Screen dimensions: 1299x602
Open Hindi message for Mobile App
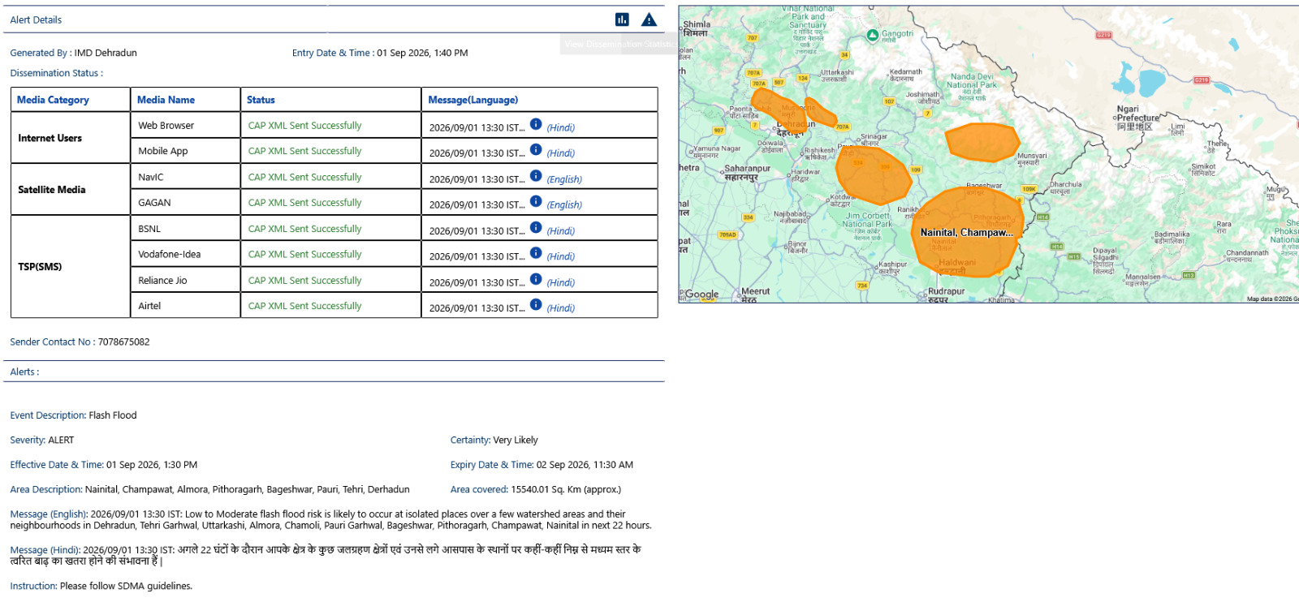[x=561, y=153]
